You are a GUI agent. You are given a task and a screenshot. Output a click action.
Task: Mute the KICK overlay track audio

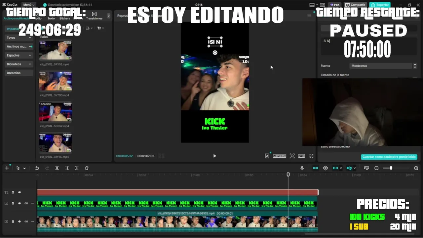26,203
